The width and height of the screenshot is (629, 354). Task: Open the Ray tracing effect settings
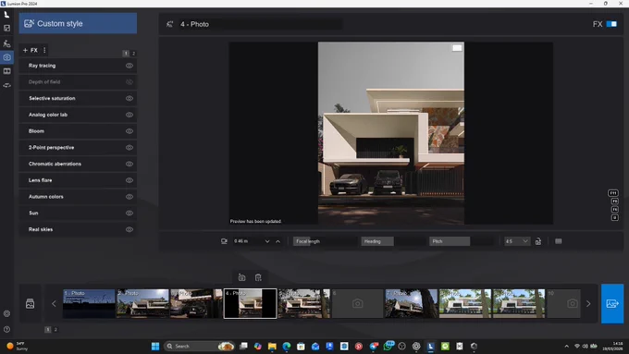[x=78, y=66]
